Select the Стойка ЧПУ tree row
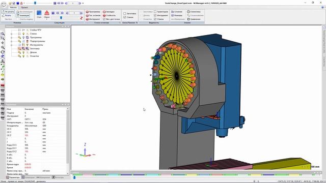 (36, 30)
